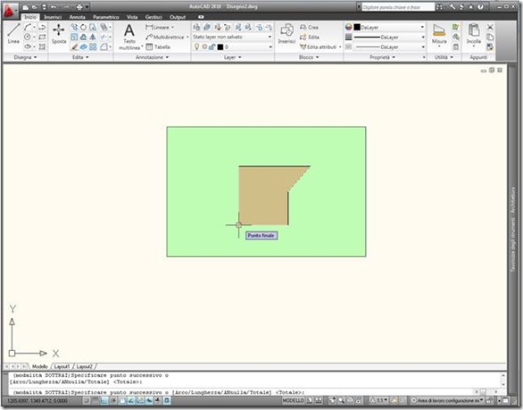
Task: Switch to the Annota ribbon tab
Action: click(77, 17)
